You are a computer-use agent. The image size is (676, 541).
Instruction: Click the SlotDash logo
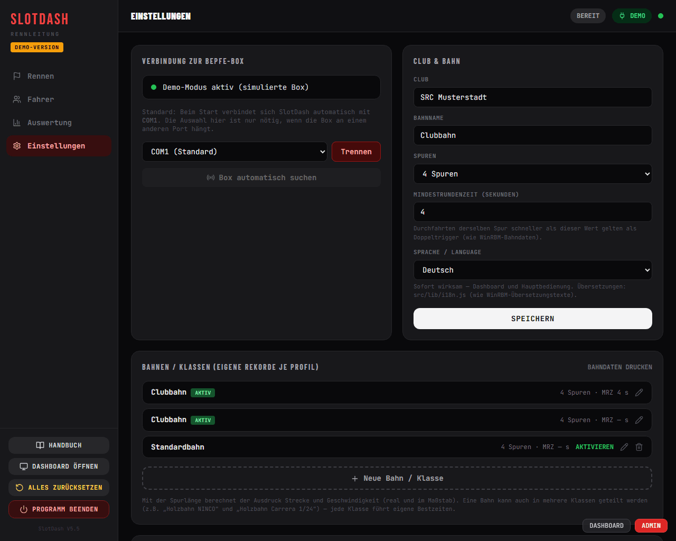(40, 19)
